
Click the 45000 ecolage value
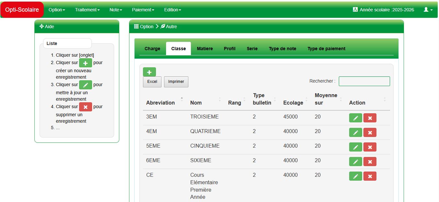coord(291,117)
